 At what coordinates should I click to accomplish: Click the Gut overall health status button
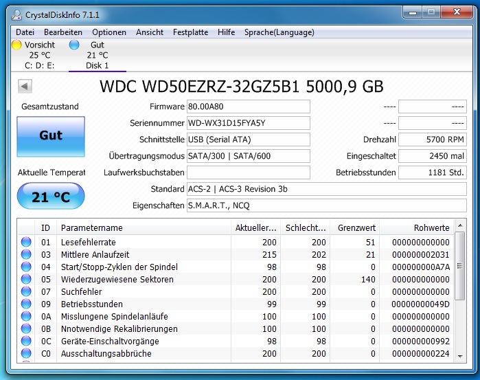pos(51,137)
